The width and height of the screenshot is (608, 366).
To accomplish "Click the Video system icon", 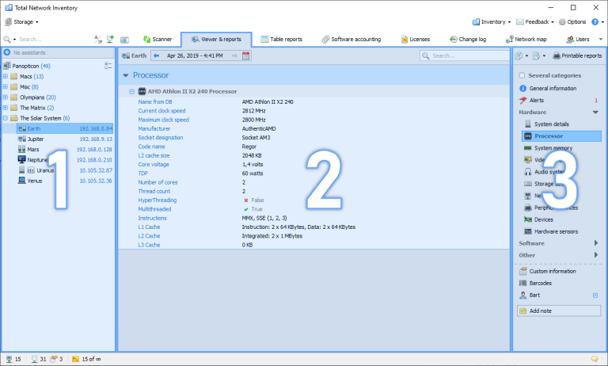I will coord(528,160).
